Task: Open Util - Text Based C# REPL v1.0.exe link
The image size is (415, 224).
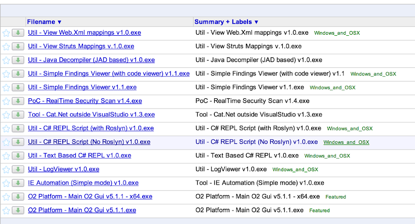Action: [x=80, y=156]
